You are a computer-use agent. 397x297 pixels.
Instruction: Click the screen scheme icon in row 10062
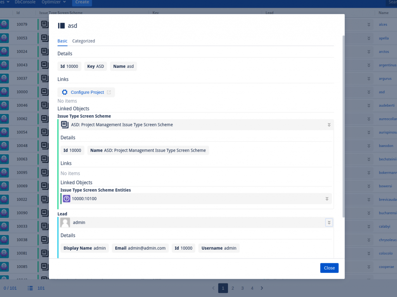[45, 119]
